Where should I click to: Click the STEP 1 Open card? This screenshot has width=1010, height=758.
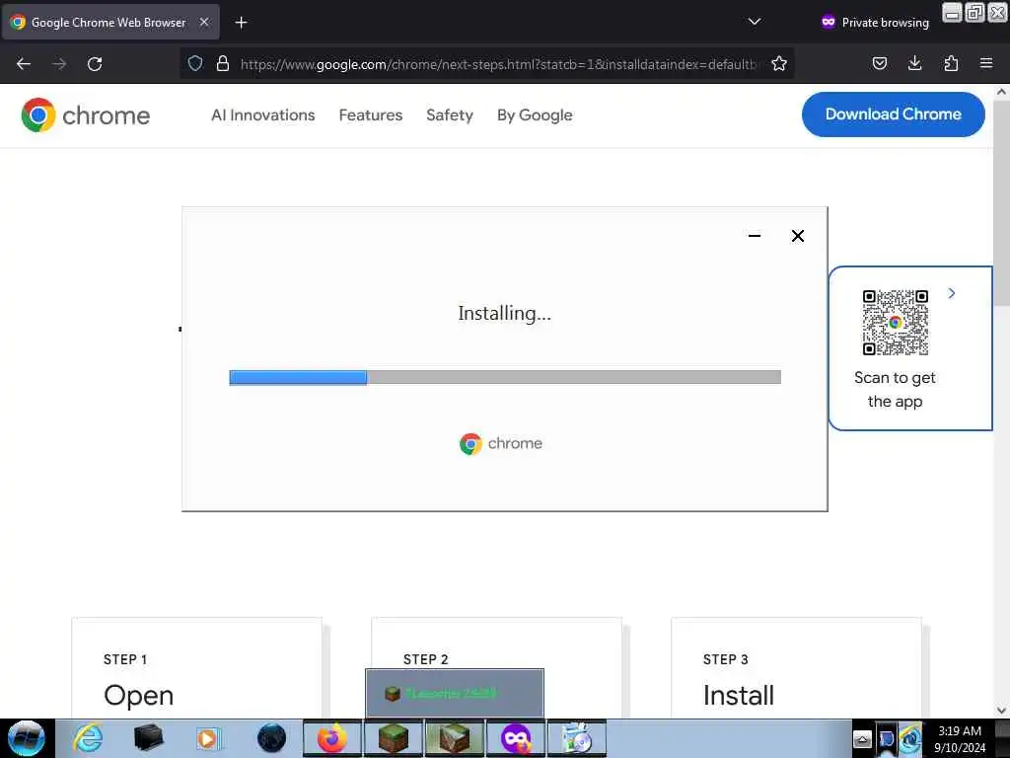197,668
